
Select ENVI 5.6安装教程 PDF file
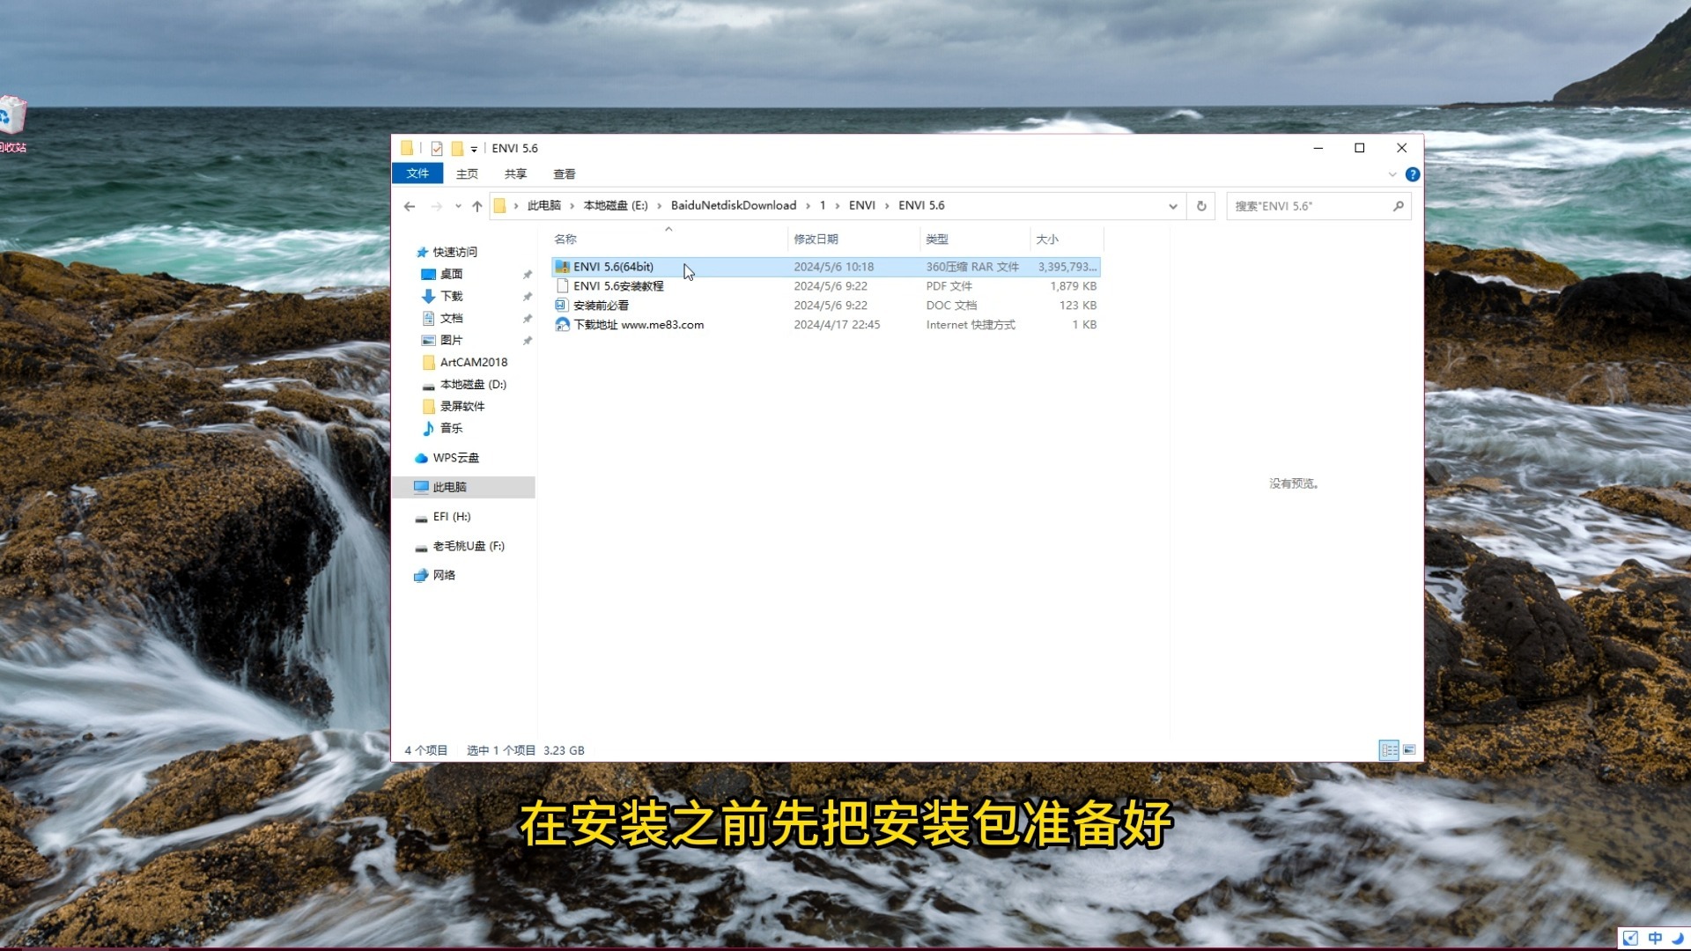[826, 286]
